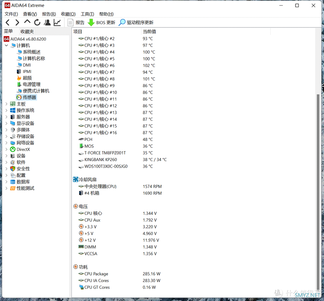Expand the 操作系统 tree node

6,110
